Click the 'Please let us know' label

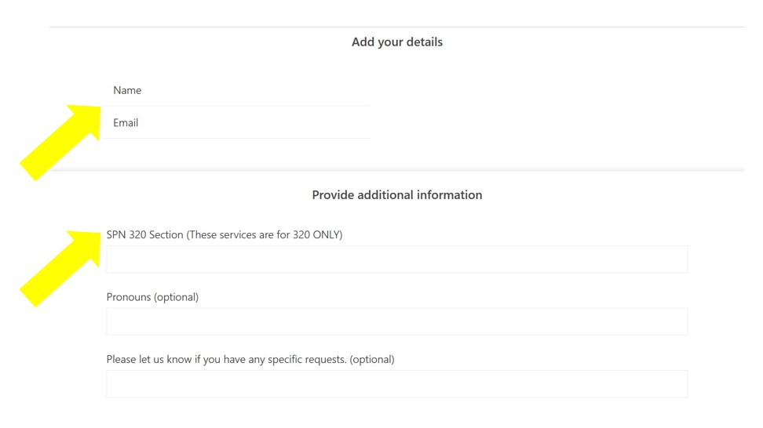(151, 360)
